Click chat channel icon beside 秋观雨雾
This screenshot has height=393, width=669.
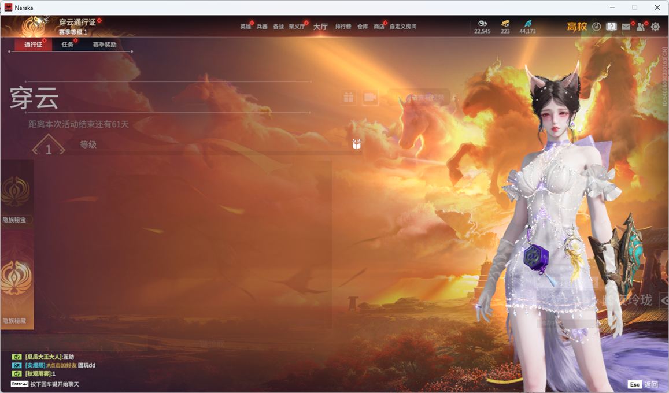coord(17,374)
